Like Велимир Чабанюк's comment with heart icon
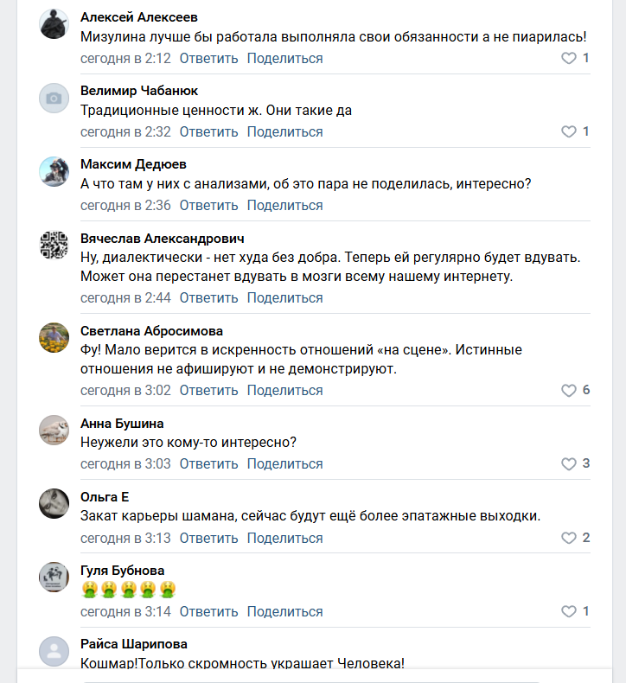Screen dimensions: 626x683 569,132
